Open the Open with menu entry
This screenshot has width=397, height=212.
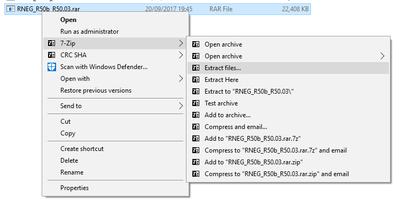[115, 79]
